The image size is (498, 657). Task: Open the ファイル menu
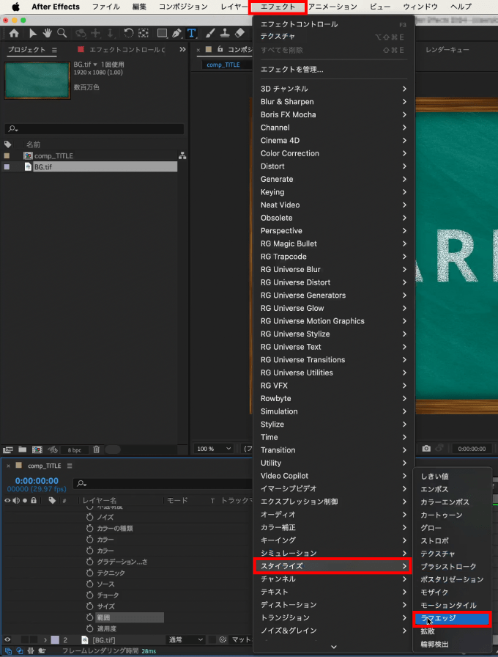tap(105, 7)
